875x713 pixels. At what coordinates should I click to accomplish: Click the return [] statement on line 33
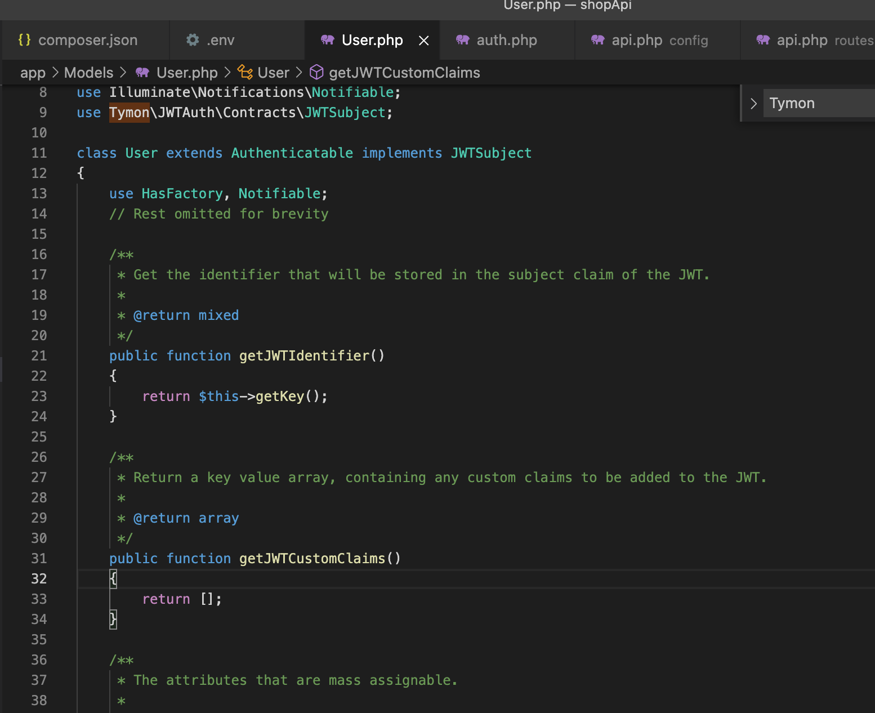182,599
